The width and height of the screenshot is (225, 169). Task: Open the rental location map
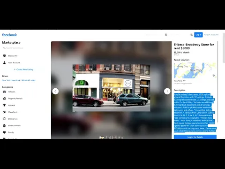point(195,70)
